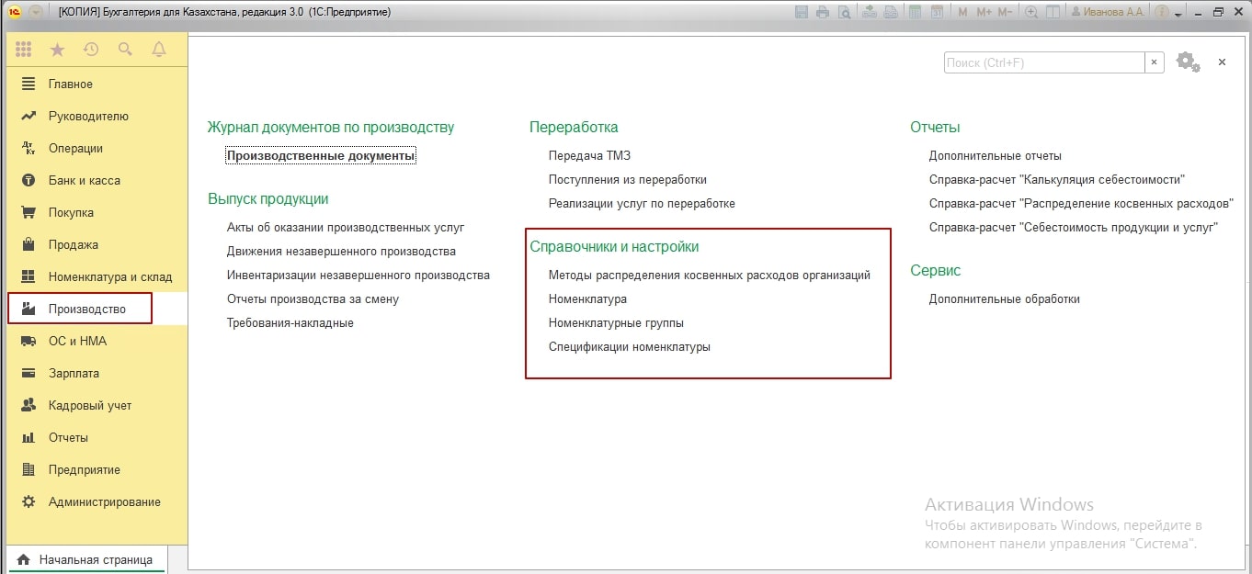Click into the Поиск (Ctrl+F) field

tap(1043, 62)
